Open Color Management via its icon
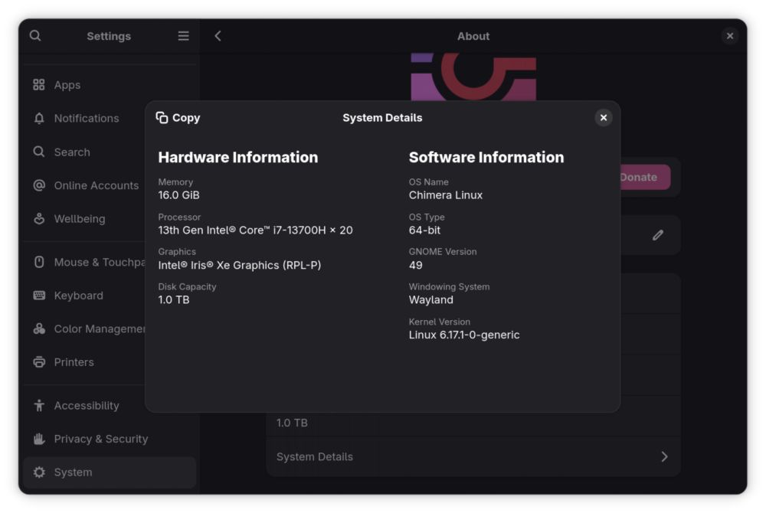Viewport: 766px width, 513px height. pyautogui.click(x=39, y=328)
